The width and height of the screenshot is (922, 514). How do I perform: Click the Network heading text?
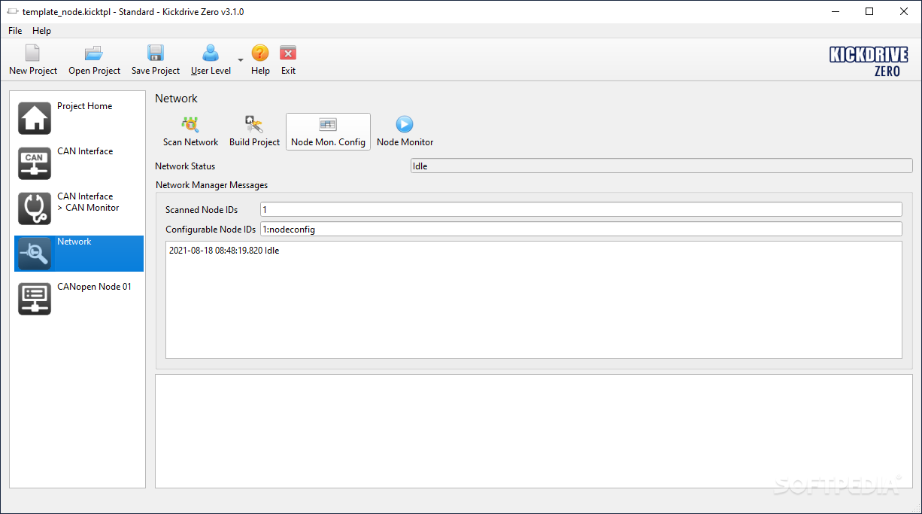[176, 99]
